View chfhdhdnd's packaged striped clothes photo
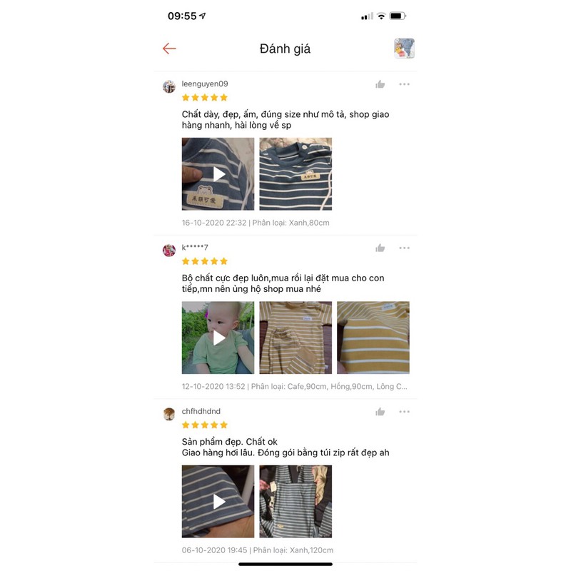 [295, 502]
